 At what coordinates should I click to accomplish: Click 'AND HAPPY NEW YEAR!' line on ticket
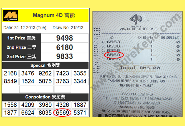pos(136,85)
